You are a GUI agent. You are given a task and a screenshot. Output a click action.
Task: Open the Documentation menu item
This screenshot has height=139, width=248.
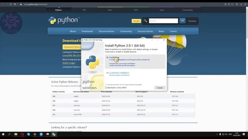point(106,31)
